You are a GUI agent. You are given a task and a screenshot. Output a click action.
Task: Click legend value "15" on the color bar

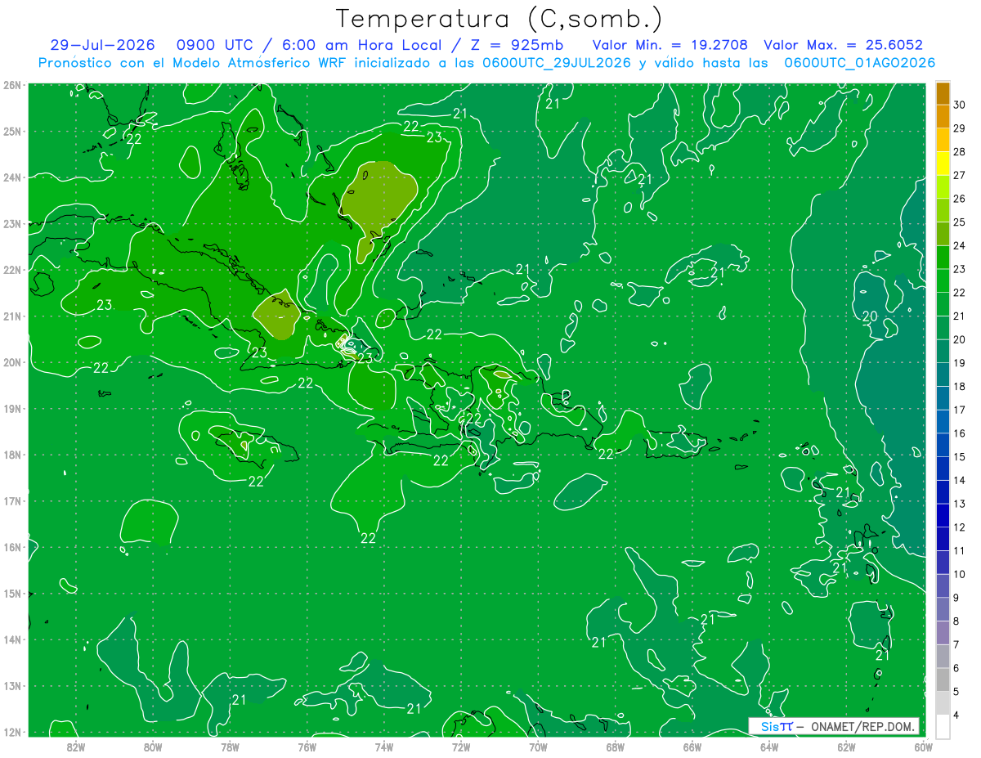[960, 457]
